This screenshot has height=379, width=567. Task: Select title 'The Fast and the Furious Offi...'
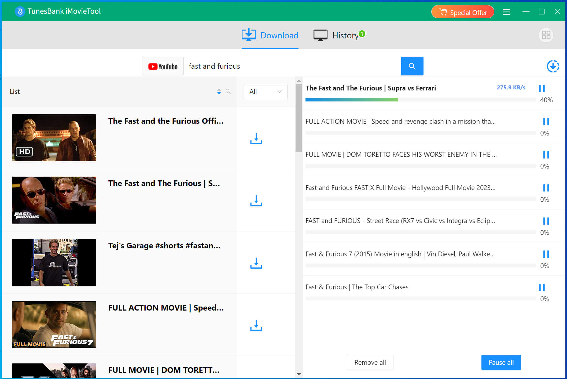tap(166, 121)
